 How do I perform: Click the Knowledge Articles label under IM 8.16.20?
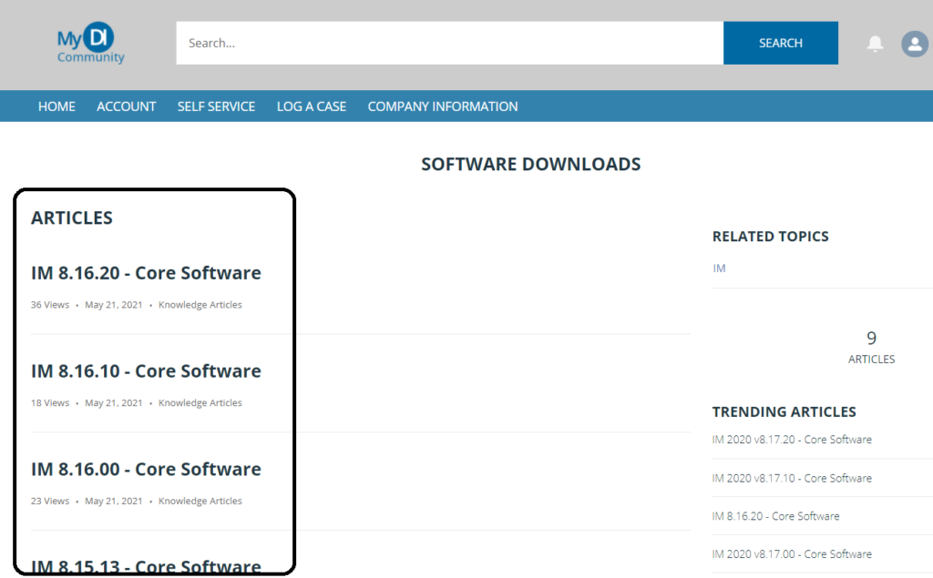(200, 304)
